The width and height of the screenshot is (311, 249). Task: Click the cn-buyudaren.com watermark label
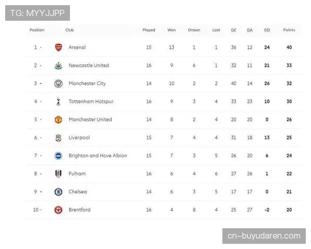[x=264, y=236]
